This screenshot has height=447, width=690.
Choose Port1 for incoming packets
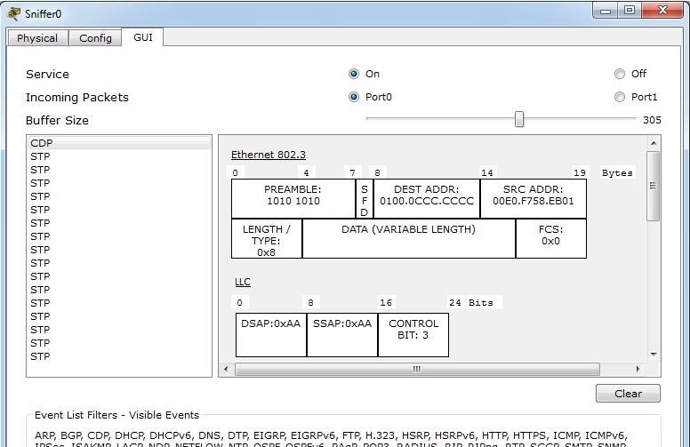(x=620, y=97)
